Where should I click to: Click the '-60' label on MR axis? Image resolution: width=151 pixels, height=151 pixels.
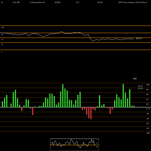click(147, 124)
